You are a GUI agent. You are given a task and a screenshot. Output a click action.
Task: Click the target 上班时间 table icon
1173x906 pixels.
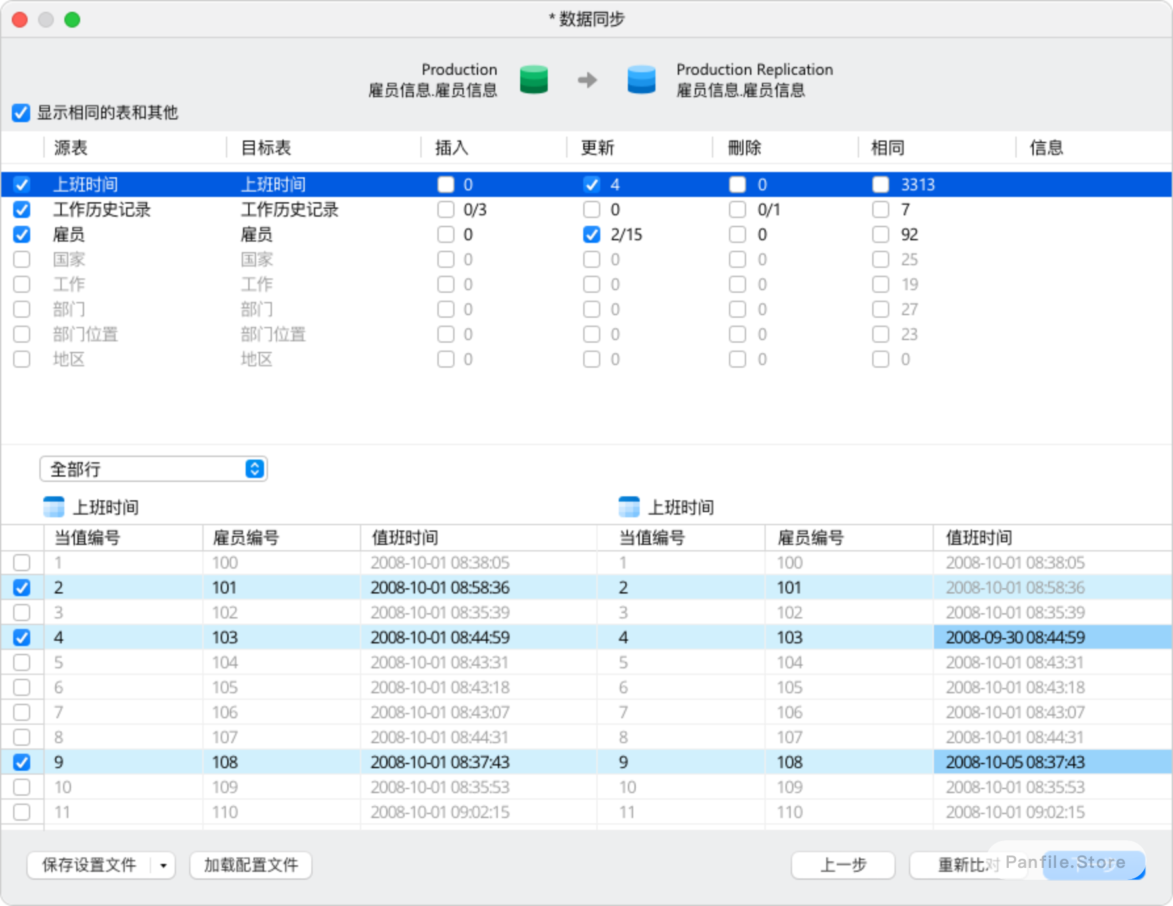point(629,507)
